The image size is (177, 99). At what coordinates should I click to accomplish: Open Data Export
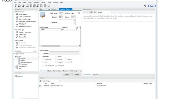(22, 24)
